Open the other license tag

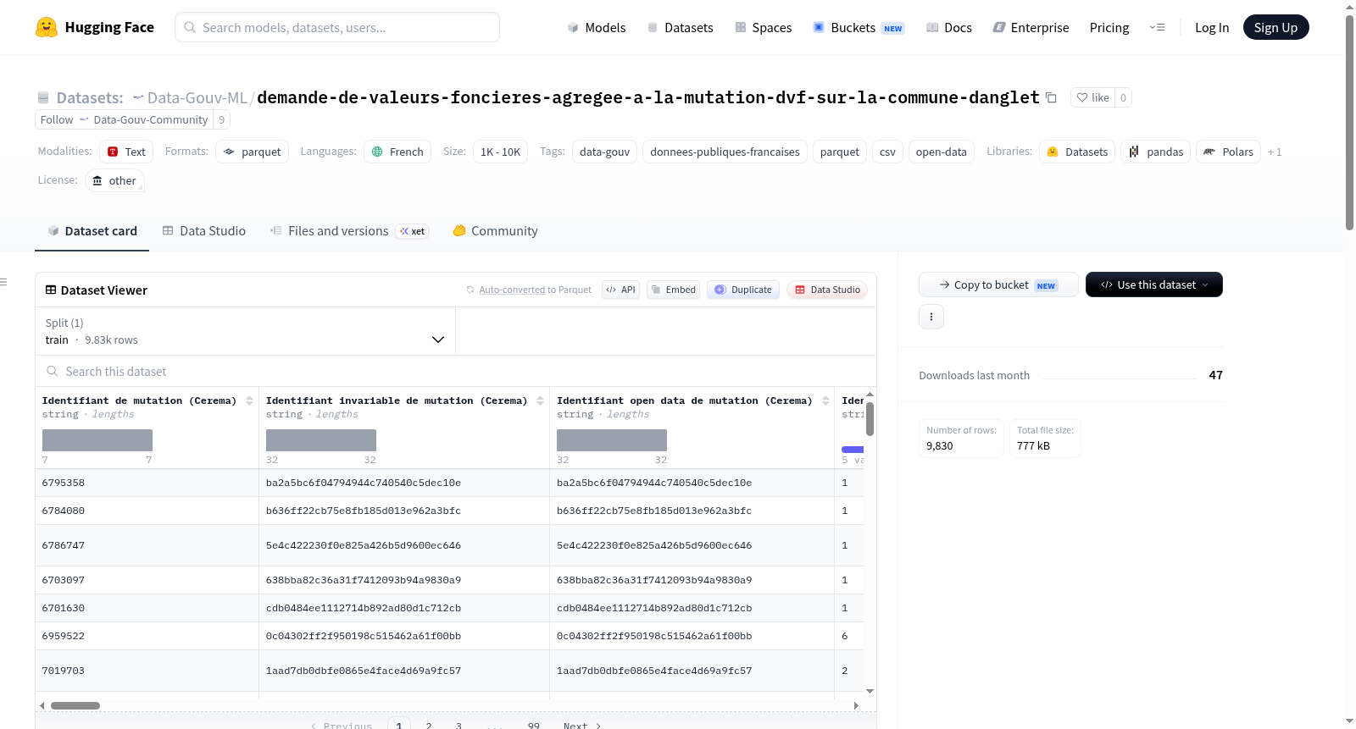114,180
